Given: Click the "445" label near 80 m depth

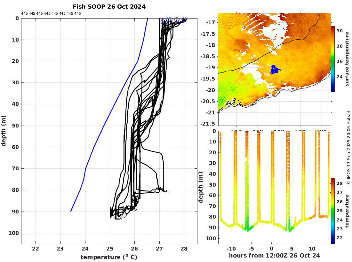Looking at the screenshot, I should 166,191.
